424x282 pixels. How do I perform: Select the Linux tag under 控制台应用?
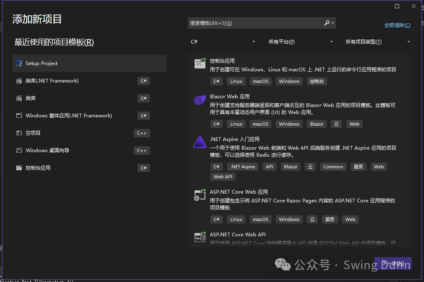point(236,81)
